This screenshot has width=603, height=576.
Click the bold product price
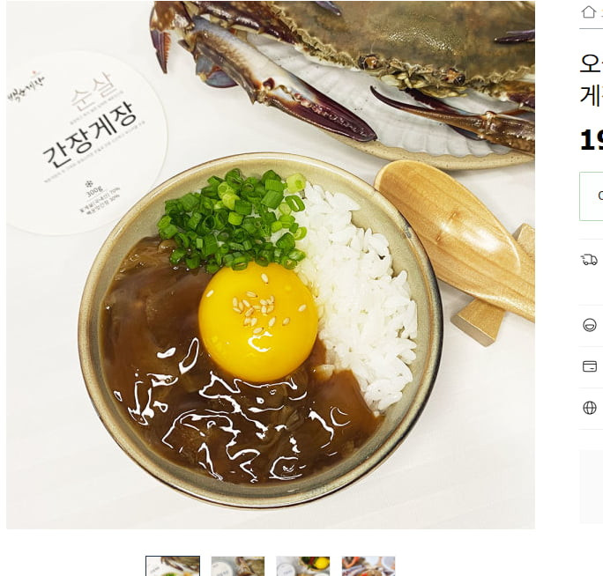tap(592, 140)
